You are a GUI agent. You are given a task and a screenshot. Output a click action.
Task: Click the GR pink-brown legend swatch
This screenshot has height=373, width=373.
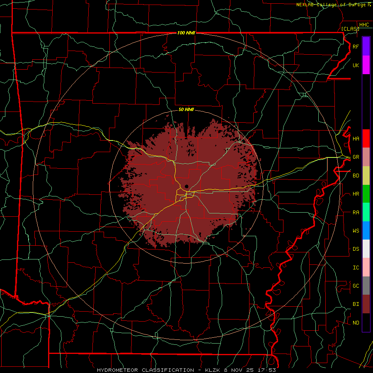pos(366,157)
